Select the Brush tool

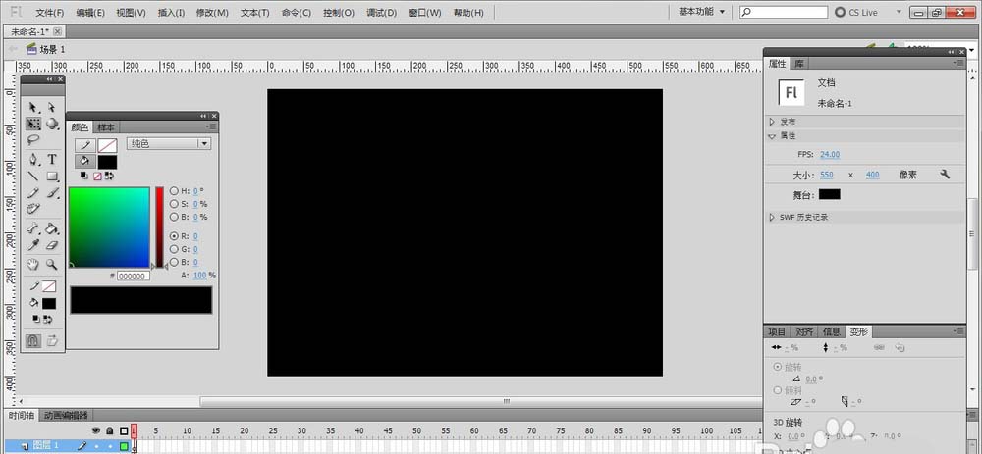pyautogui.click(x=52, y=193)
